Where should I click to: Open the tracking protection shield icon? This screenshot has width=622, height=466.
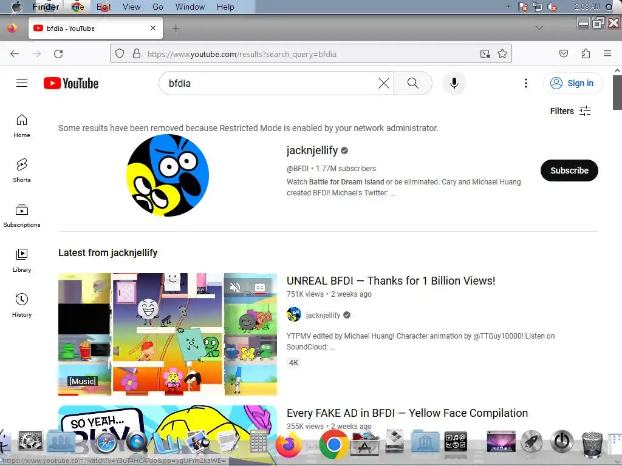pyautogui.click(x=120, y=53)
